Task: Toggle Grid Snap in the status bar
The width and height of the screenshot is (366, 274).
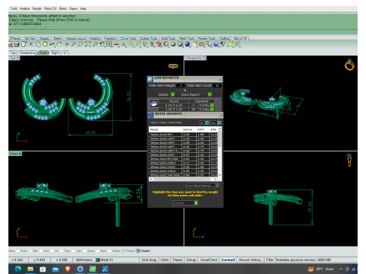Action: [149, 260]
